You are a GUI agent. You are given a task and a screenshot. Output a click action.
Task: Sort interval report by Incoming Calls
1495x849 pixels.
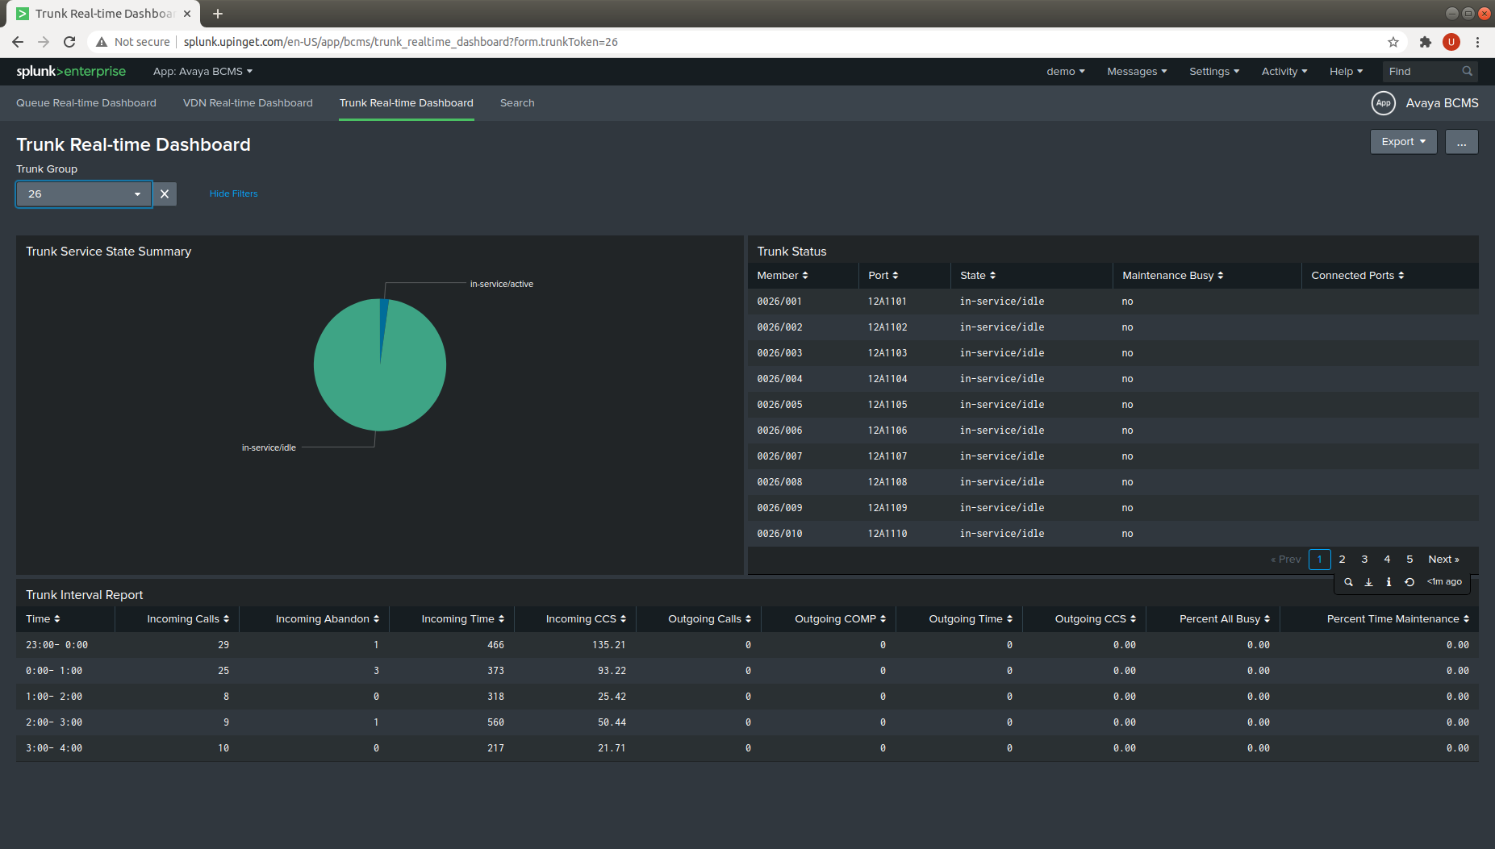click(x=187, y=619)
